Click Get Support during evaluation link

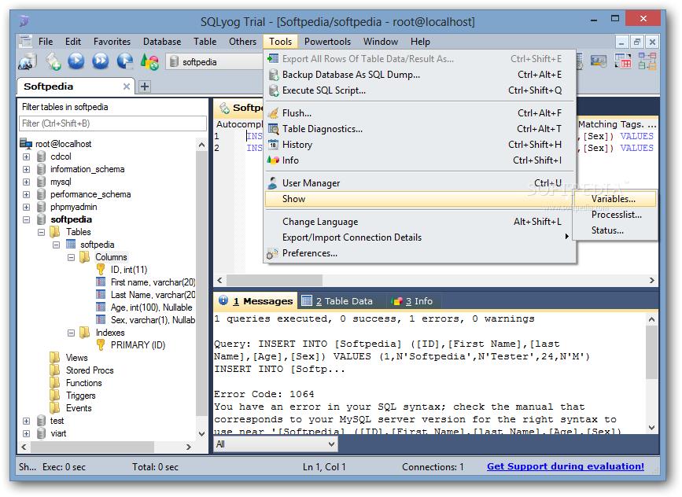click(x=566, y=466)
